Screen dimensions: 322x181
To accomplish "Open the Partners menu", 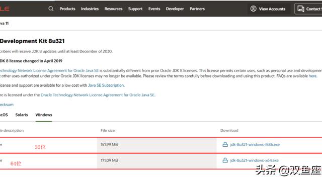I will click(x=197, y=9).
